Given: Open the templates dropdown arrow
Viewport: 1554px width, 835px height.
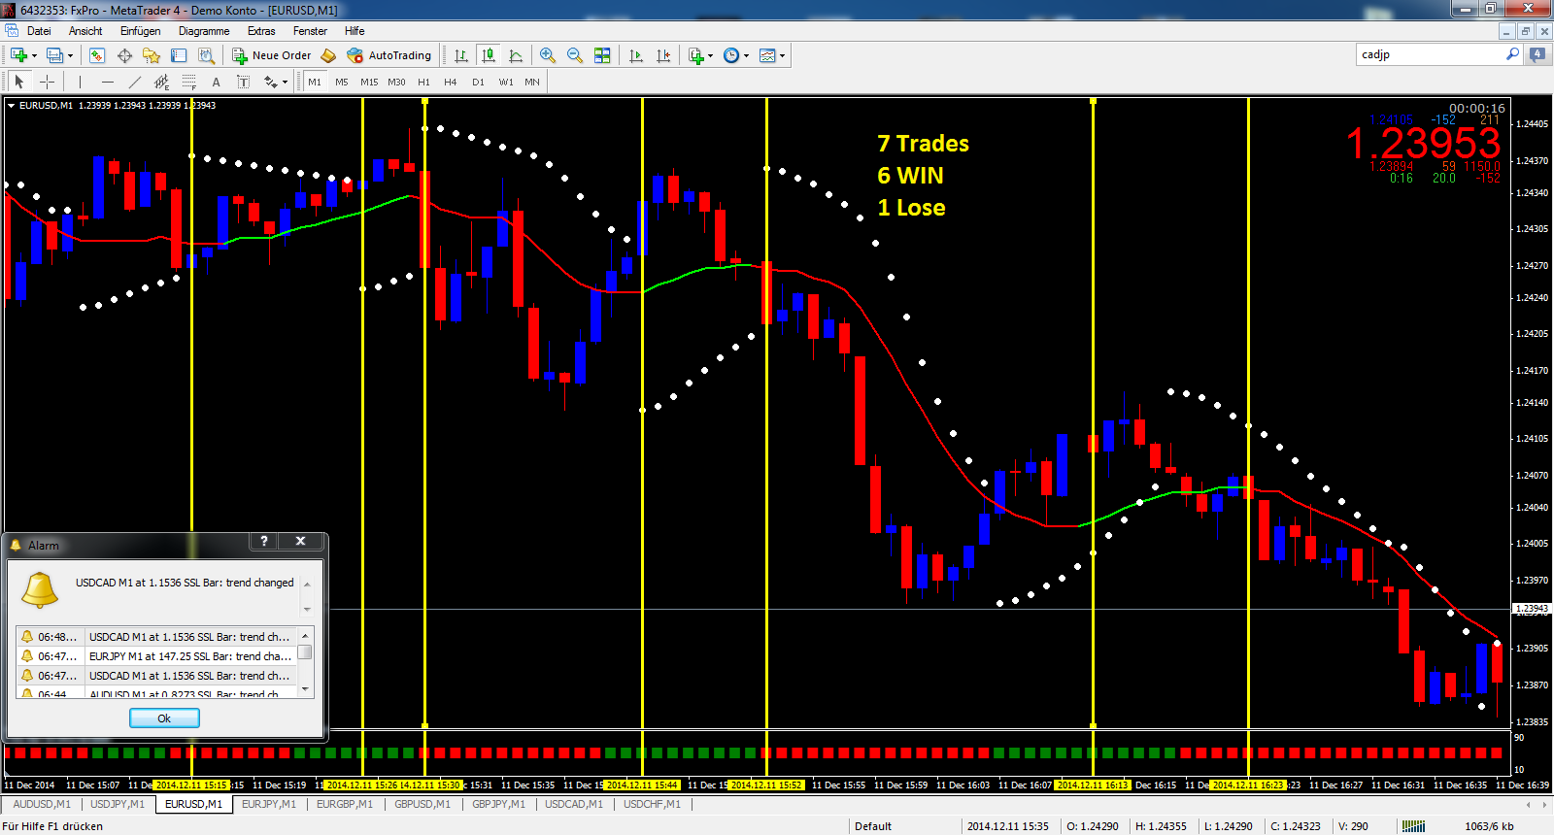Looking at the screenshot, I should (x=782, y=56).
